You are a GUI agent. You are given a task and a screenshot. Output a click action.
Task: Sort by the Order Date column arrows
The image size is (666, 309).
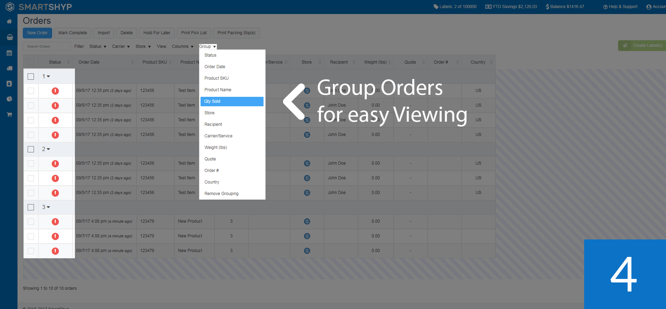click(x=132, y=62)
